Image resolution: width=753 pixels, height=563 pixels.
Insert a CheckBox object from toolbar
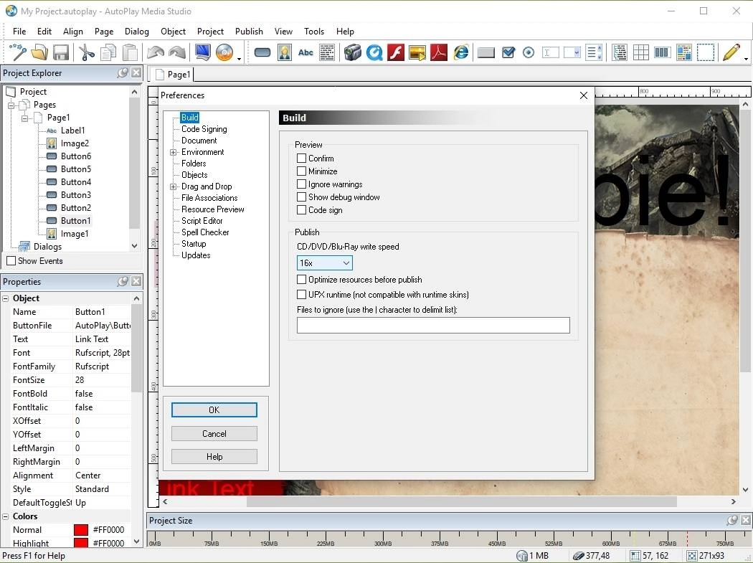click(x=508, y=52)
